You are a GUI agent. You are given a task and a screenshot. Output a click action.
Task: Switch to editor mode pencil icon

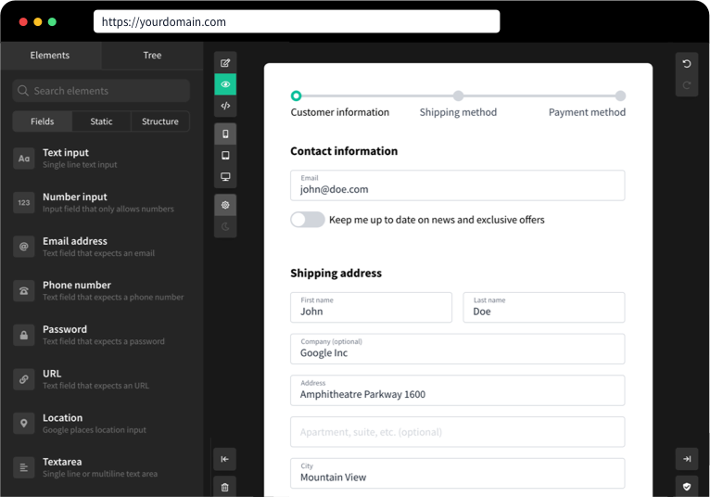tap(225, 63)
